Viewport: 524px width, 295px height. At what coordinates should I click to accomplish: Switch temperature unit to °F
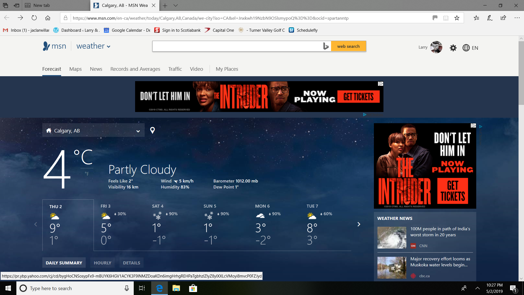(x=87, y=174)
